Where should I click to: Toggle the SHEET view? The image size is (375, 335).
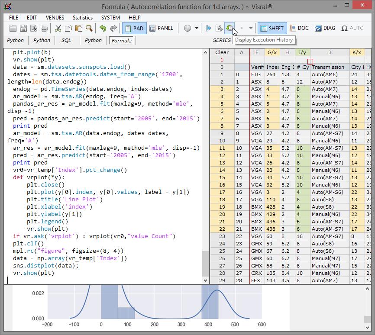(x=272, y=29)
